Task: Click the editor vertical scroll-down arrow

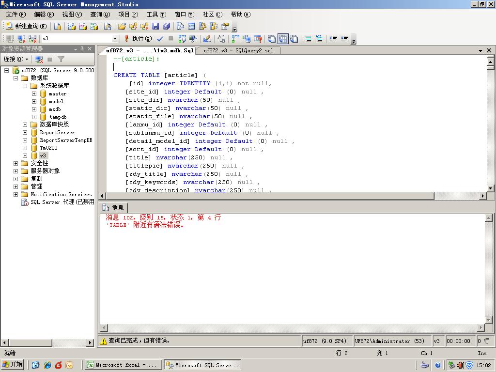Action: pos(490,188)
